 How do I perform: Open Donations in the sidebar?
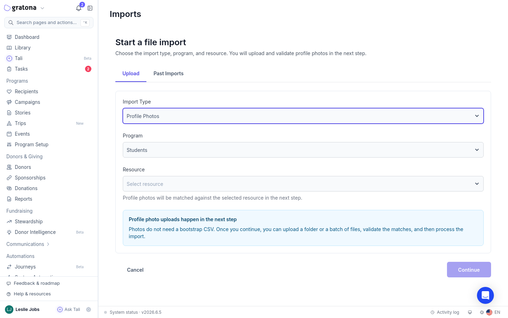(49, 188)
